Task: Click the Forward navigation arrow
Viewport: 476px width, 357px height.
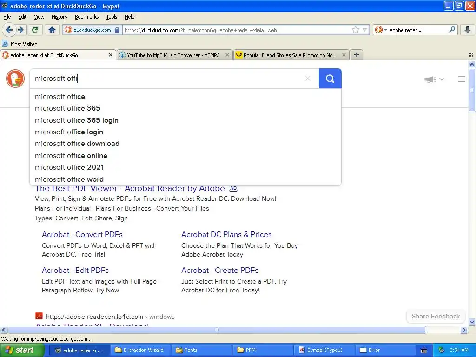Action: [20, 30]
